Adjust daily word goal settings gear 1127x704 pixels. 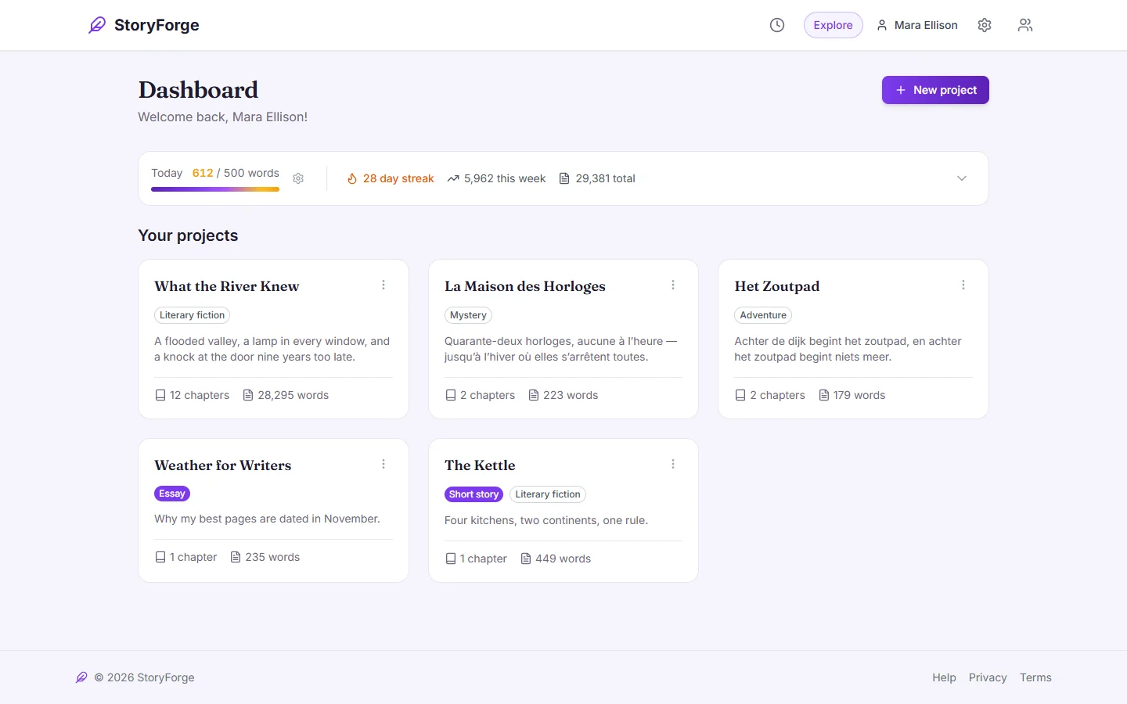(298, 178)
